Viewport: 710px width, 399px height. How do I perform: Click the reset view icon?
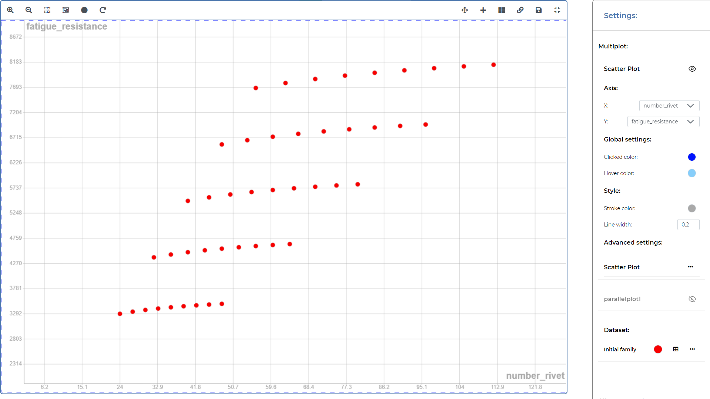(103, 10)
